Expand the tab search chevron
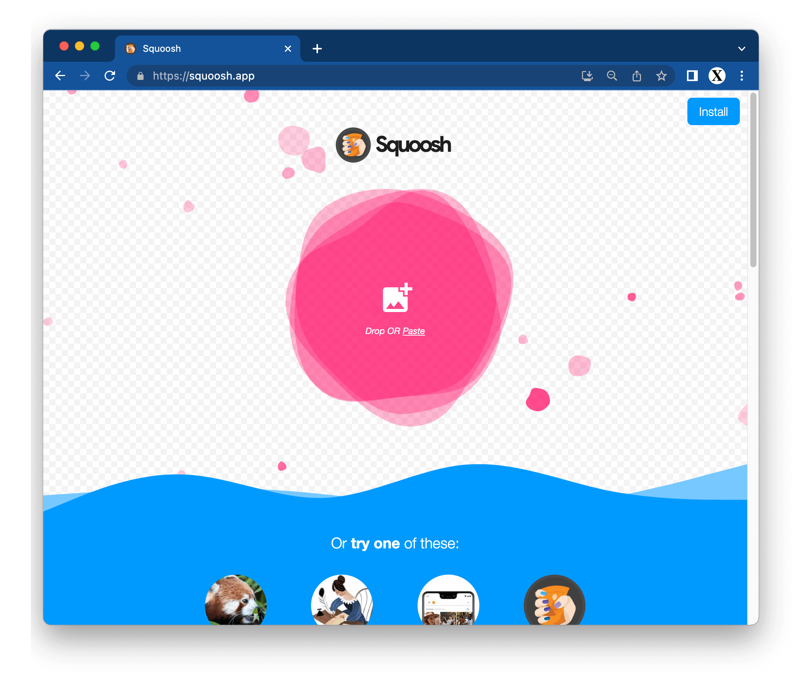This screenshot has height=682, width=802. (742, 49)
